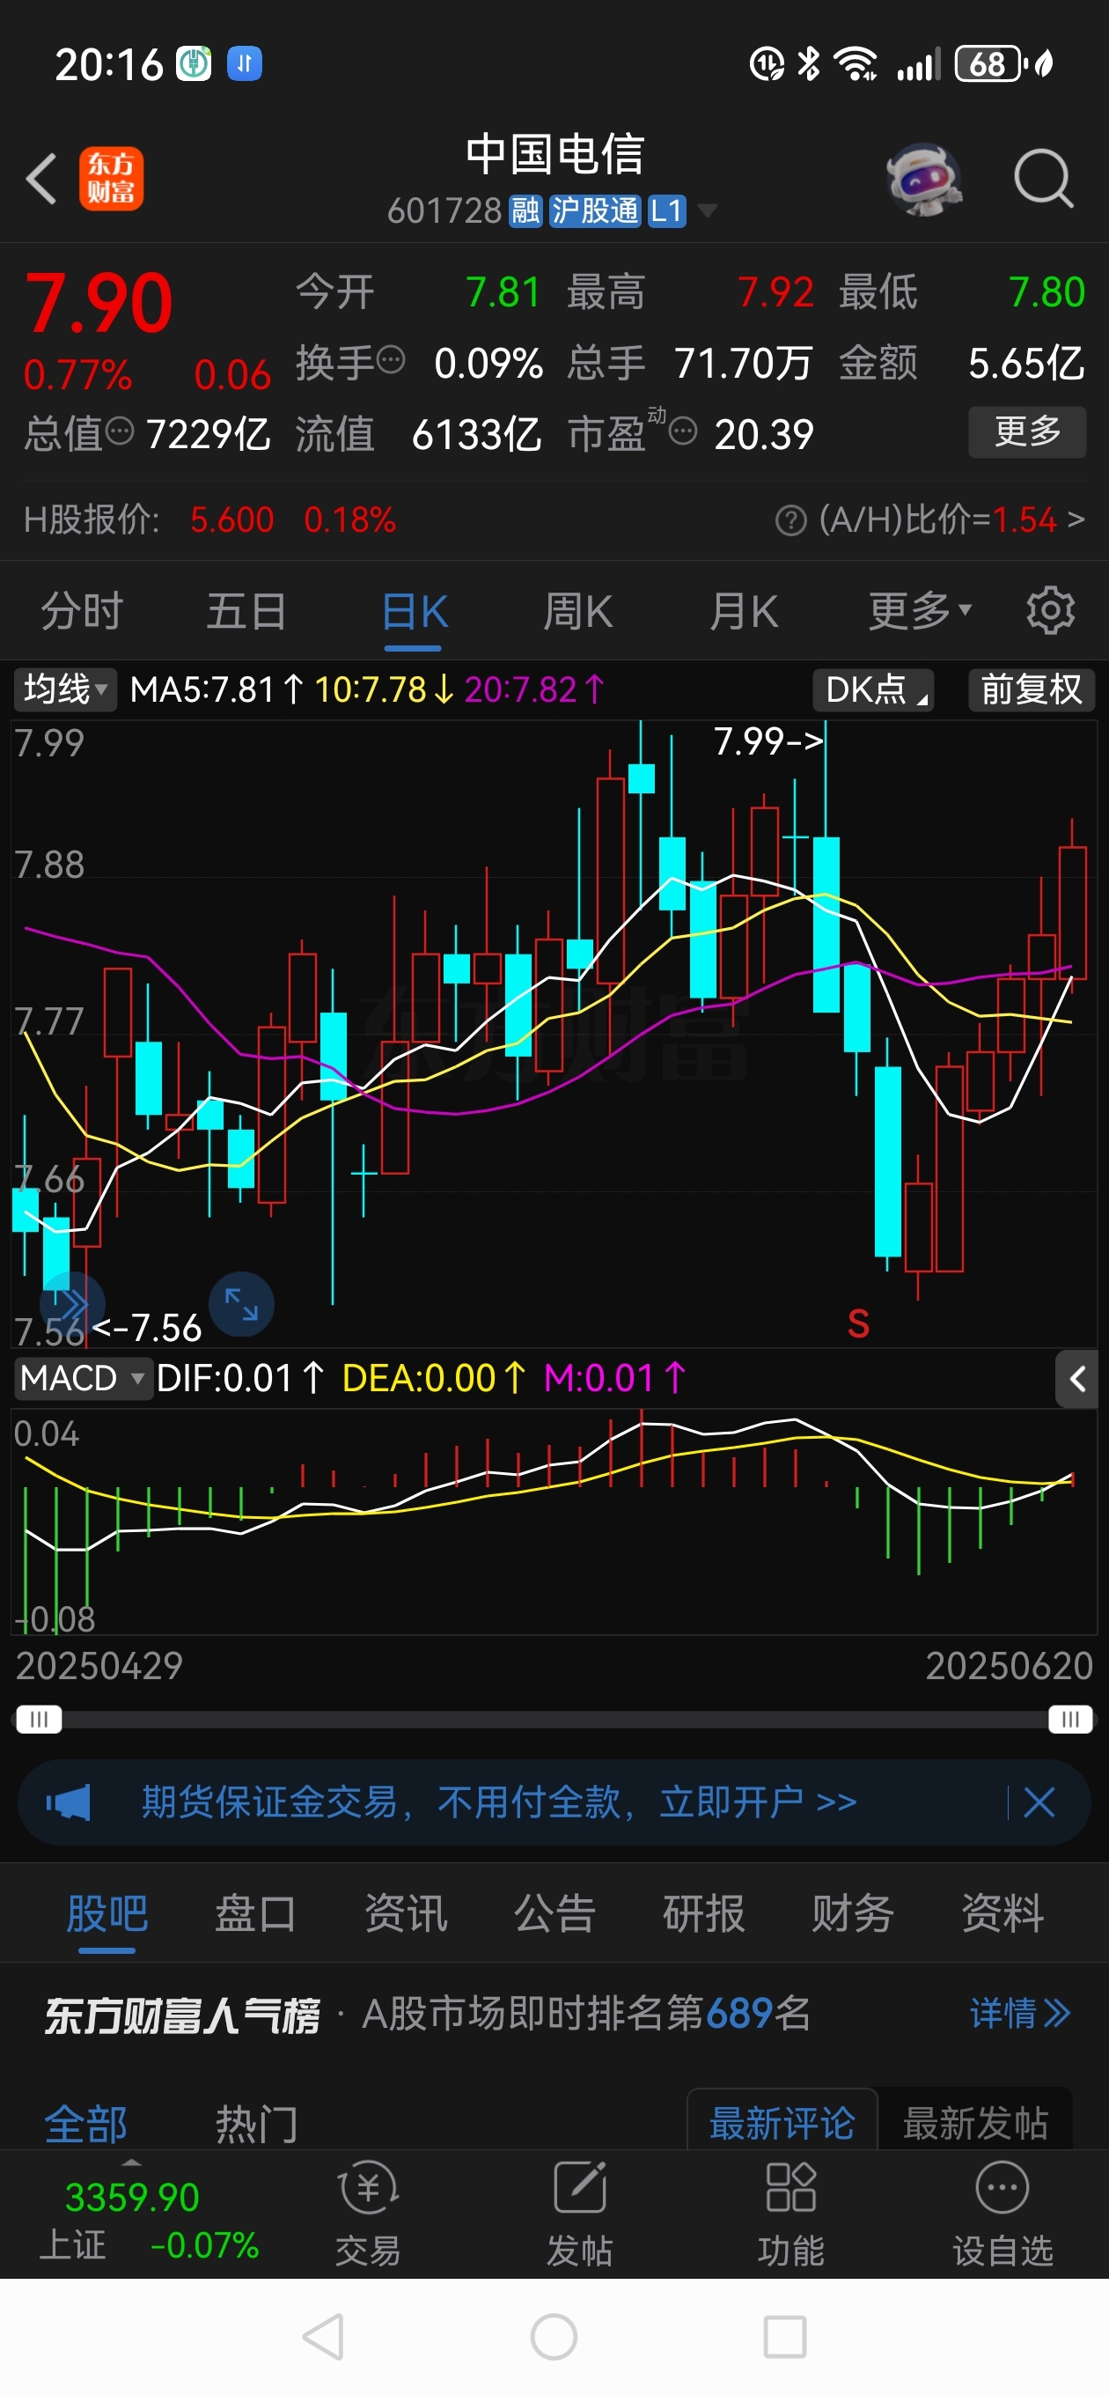Tap MA5:7.81 moving average value
The image size is (1109, 2395).
click(217, 689)
